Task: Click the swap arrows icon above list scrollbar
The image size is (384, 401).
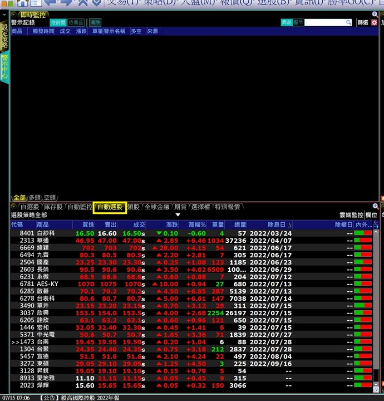Action: click(x=376, y=224)
